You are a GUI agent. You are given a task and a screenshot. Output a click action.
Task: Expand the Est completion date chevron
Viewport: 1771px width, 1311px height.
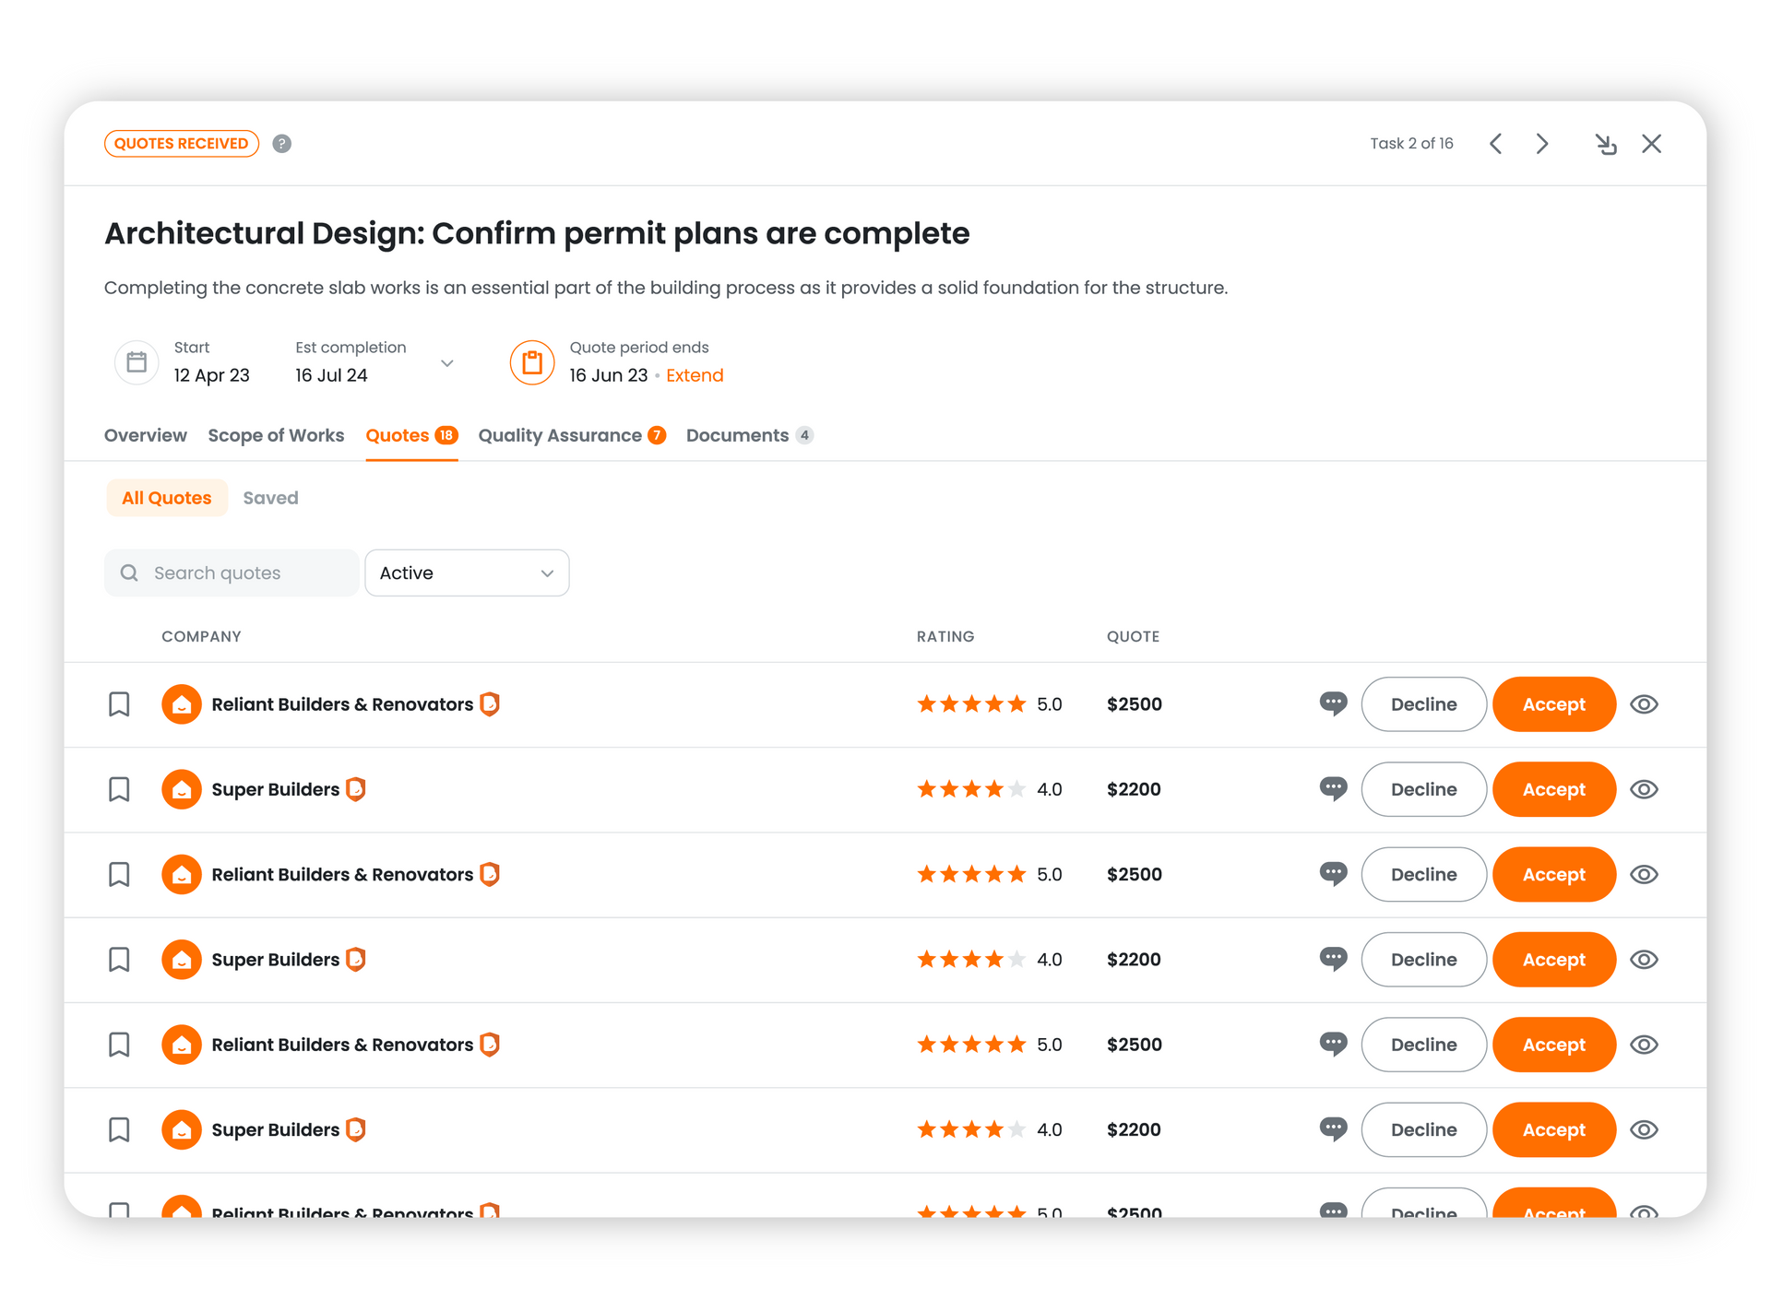(447, 363)
